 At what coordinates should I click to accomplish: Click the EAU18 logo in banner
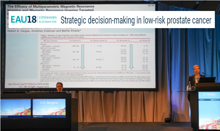click(x=24, y=20)
